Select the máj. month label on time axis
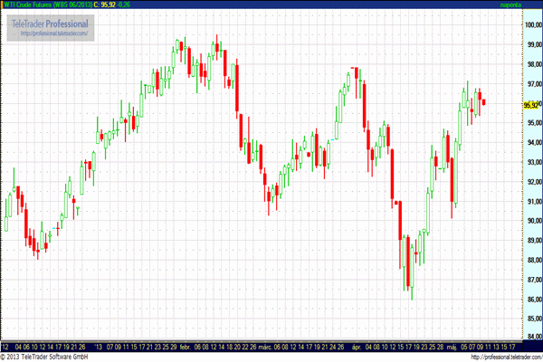543x362 pixels. [x=452, y=347]
